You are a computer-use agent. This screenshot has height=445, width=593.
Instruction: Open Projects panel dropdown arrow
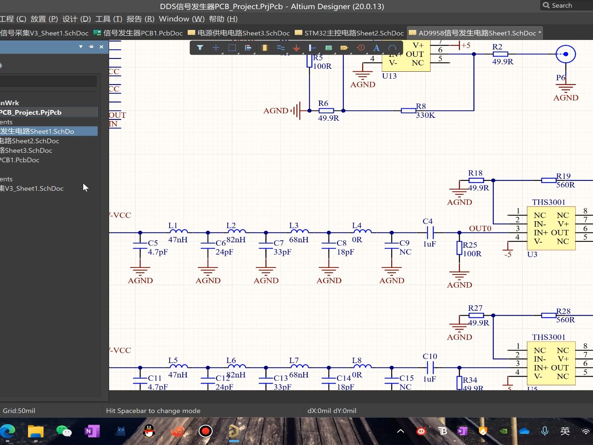[x=81, y=47]
